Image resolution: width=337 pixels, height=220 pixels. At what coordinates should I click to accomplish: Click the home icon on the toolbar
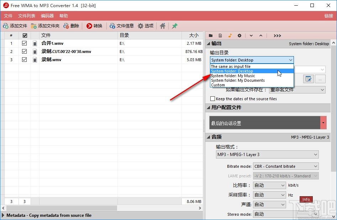[x=163, y=26]
